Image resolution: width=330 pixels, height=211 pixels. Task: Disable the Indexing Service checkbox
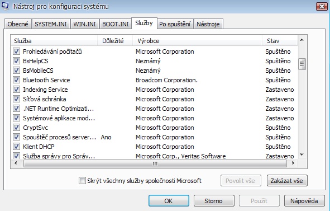click(x=16, y=90)
